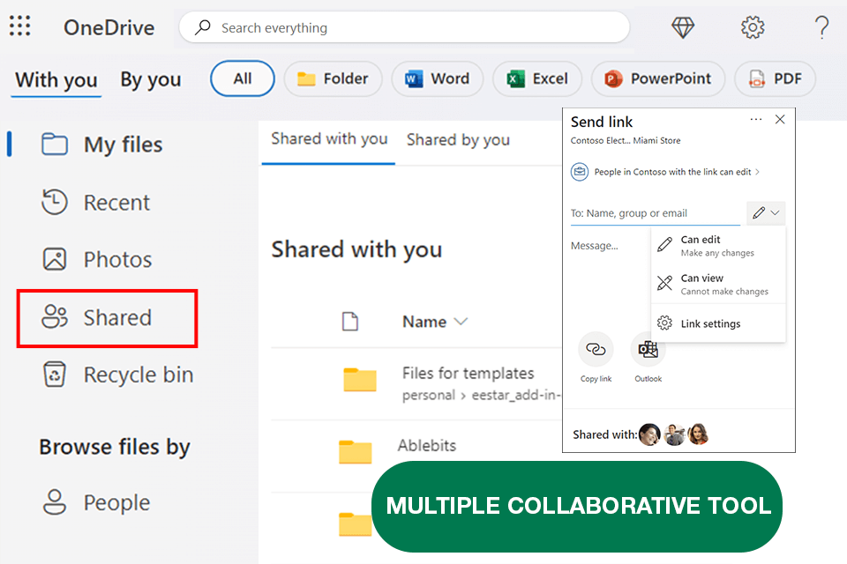Click the premium diamond icon
Screen dimensions: 847x564
click(683, 27)
